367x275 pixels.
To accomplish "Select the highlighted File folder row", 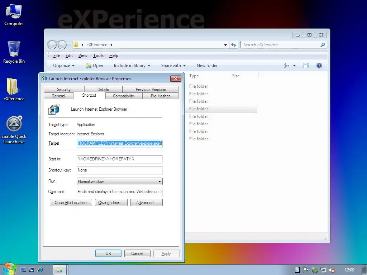I will [221, 109].
